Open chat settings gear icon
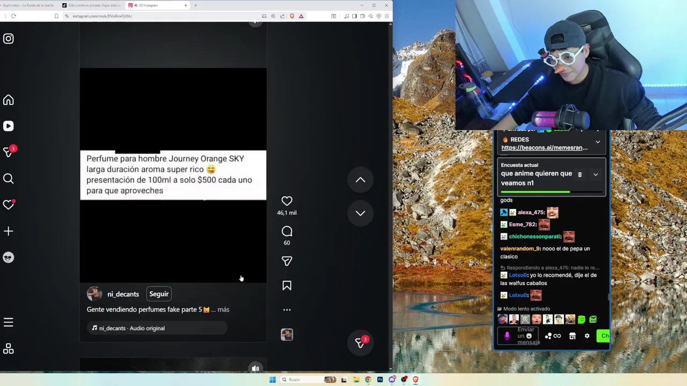 coord(587,336)
